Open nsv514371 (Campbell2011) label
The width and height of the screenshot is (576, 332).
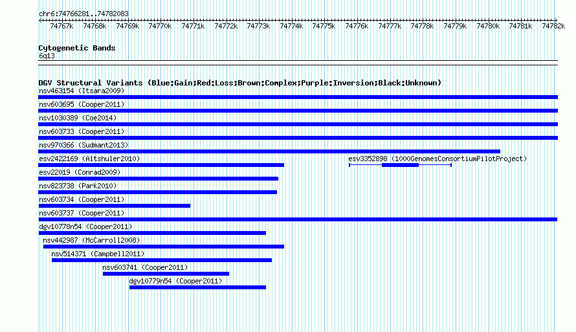(98, 254)
